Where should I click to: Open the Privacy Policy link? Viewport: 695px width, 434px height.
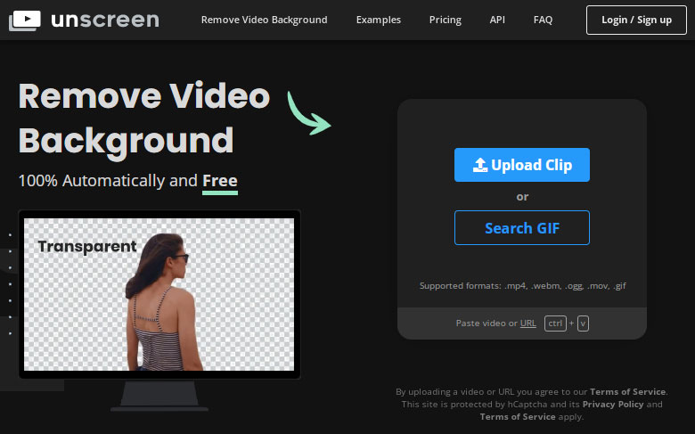(x=613, y=404)
